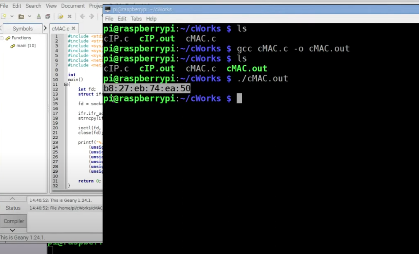Open the New File template dropdown arrow
This screenshot has width=419, height=254.
[12, 17]
